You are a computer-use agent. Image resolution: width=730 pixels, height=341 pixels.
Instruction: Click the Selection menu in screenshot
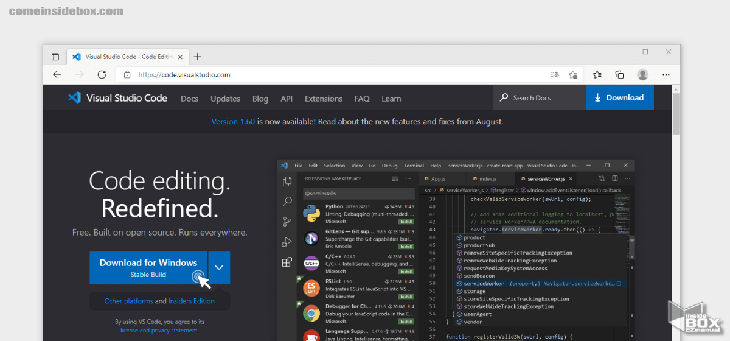point(334,166)
